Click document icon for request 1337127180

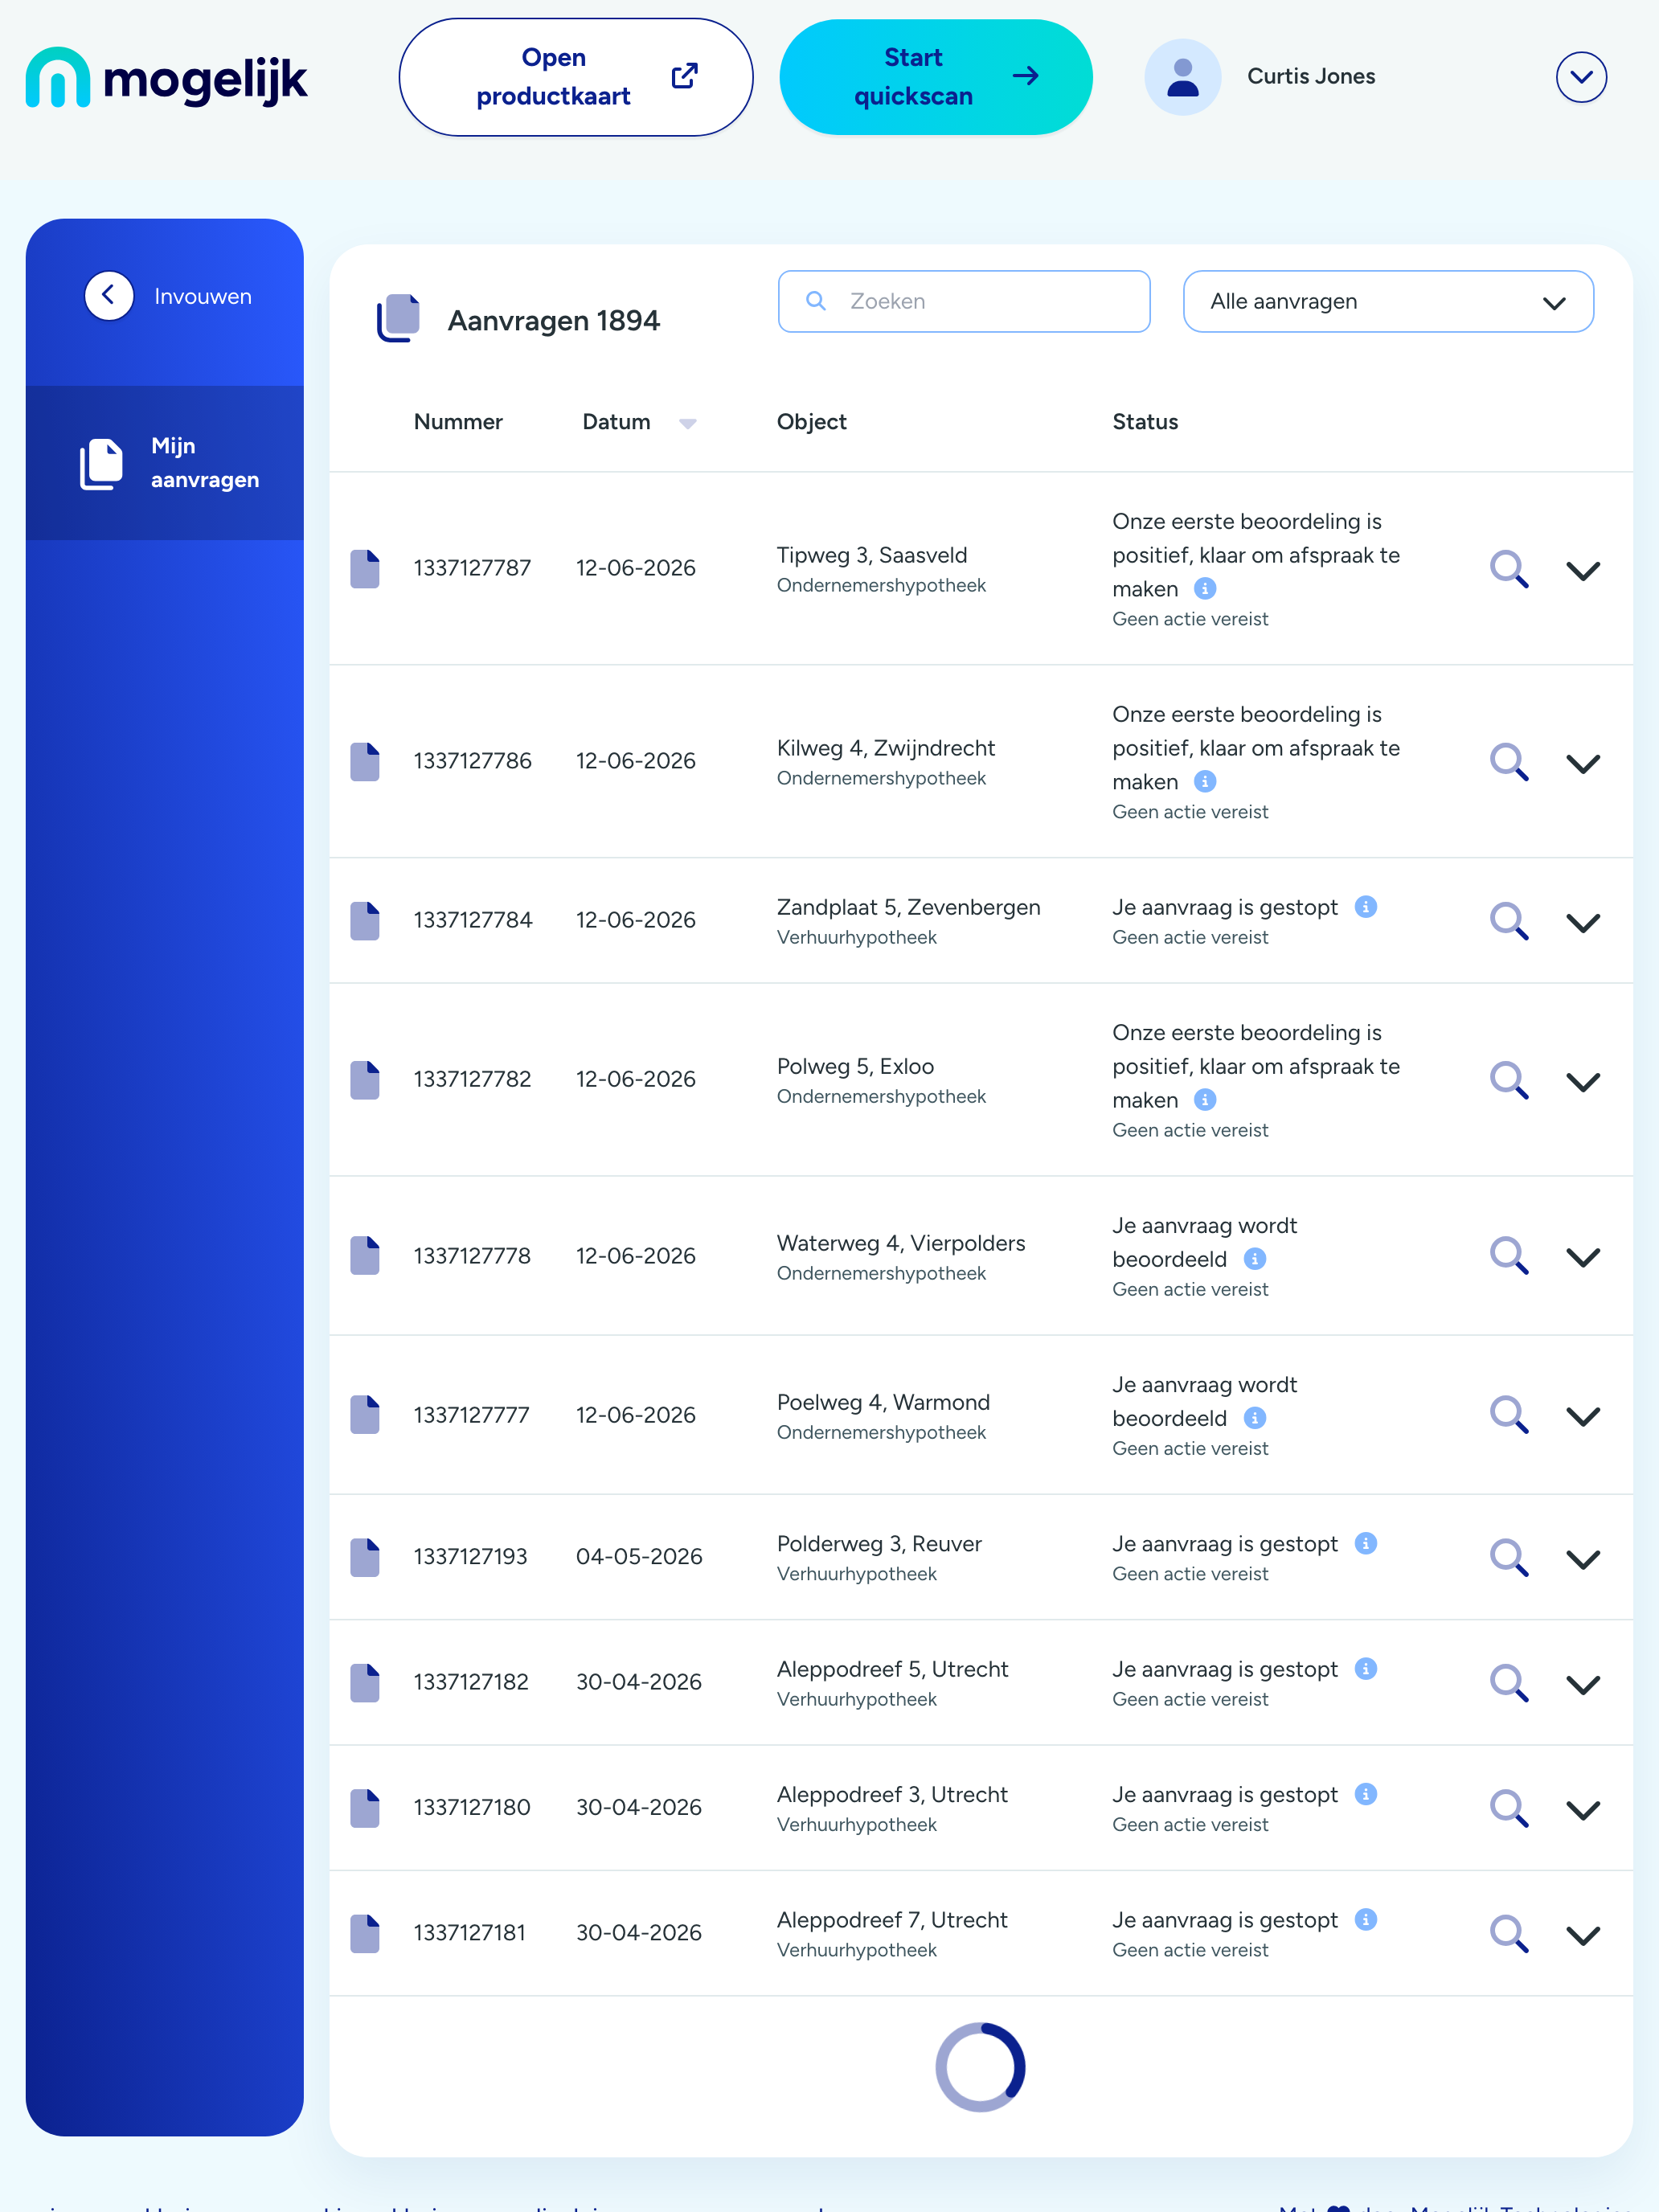point(365,1807)
